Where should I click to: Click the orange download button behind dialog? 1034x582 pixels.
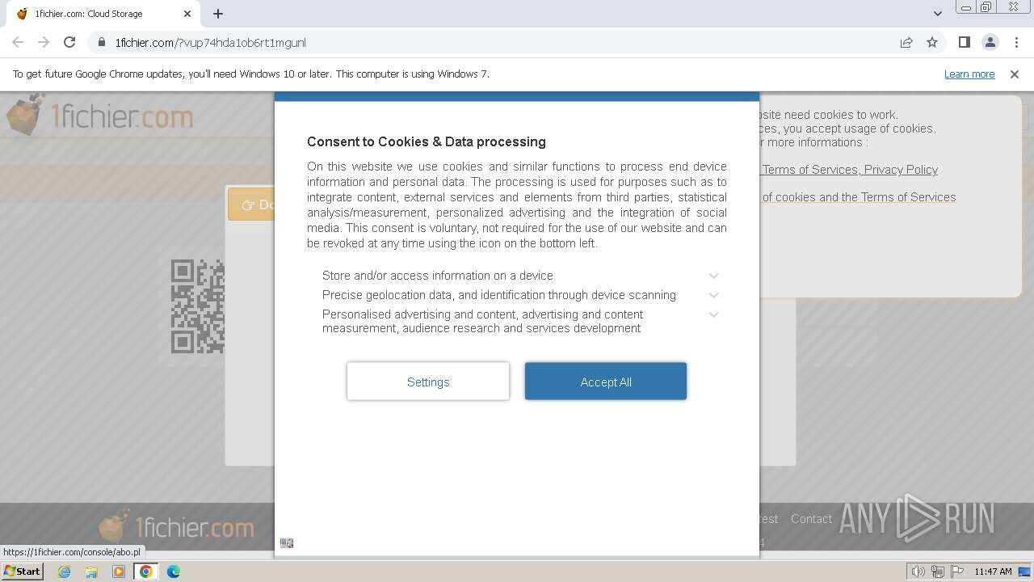[x=251, y=205]
